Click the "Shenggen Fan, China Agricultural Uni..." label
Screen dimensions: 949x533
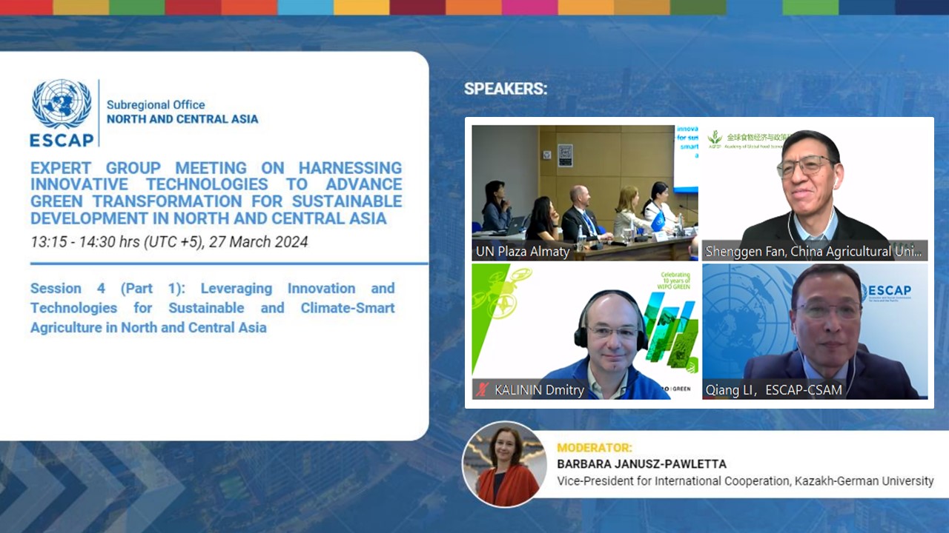pyautogui.click(x=814, y=252)
